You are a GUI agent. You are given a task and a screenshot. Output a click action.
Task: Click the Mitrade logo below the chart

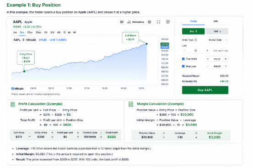[x=17, y=88]
